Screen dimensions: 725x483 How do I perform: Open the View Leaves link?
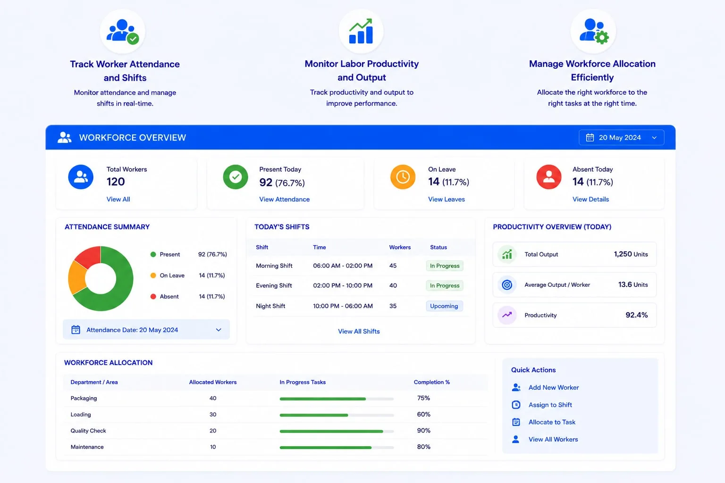click(x=446, y=199)
